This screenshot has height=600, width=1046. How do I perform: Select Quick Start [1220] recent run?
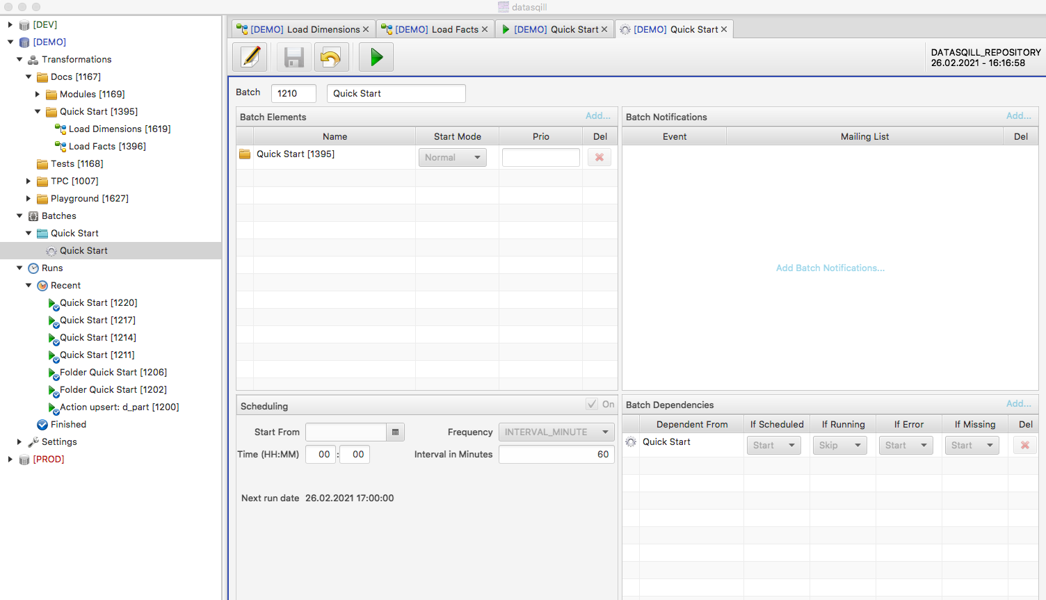[98, 302]
